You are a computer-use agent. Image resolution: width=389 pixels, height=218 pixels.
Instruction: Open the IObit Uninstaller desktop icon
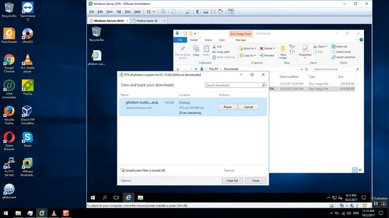tap(9, 89)
